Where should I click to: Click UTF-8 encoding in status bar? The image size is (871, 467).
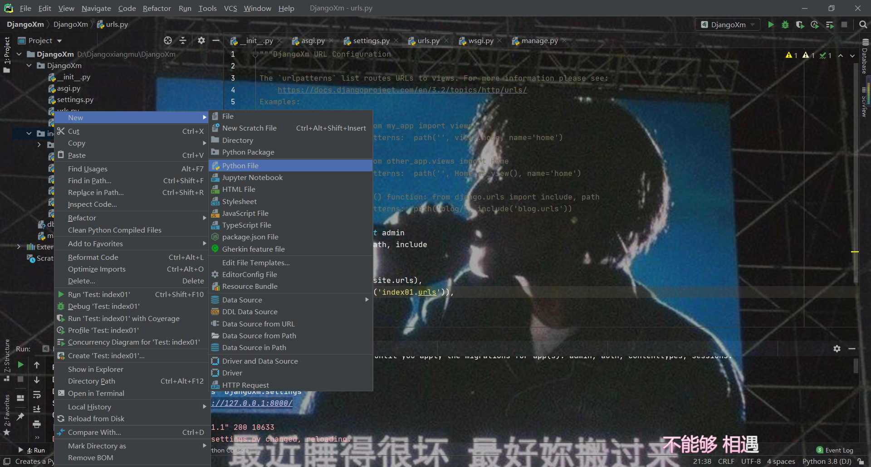pos(751,461)
